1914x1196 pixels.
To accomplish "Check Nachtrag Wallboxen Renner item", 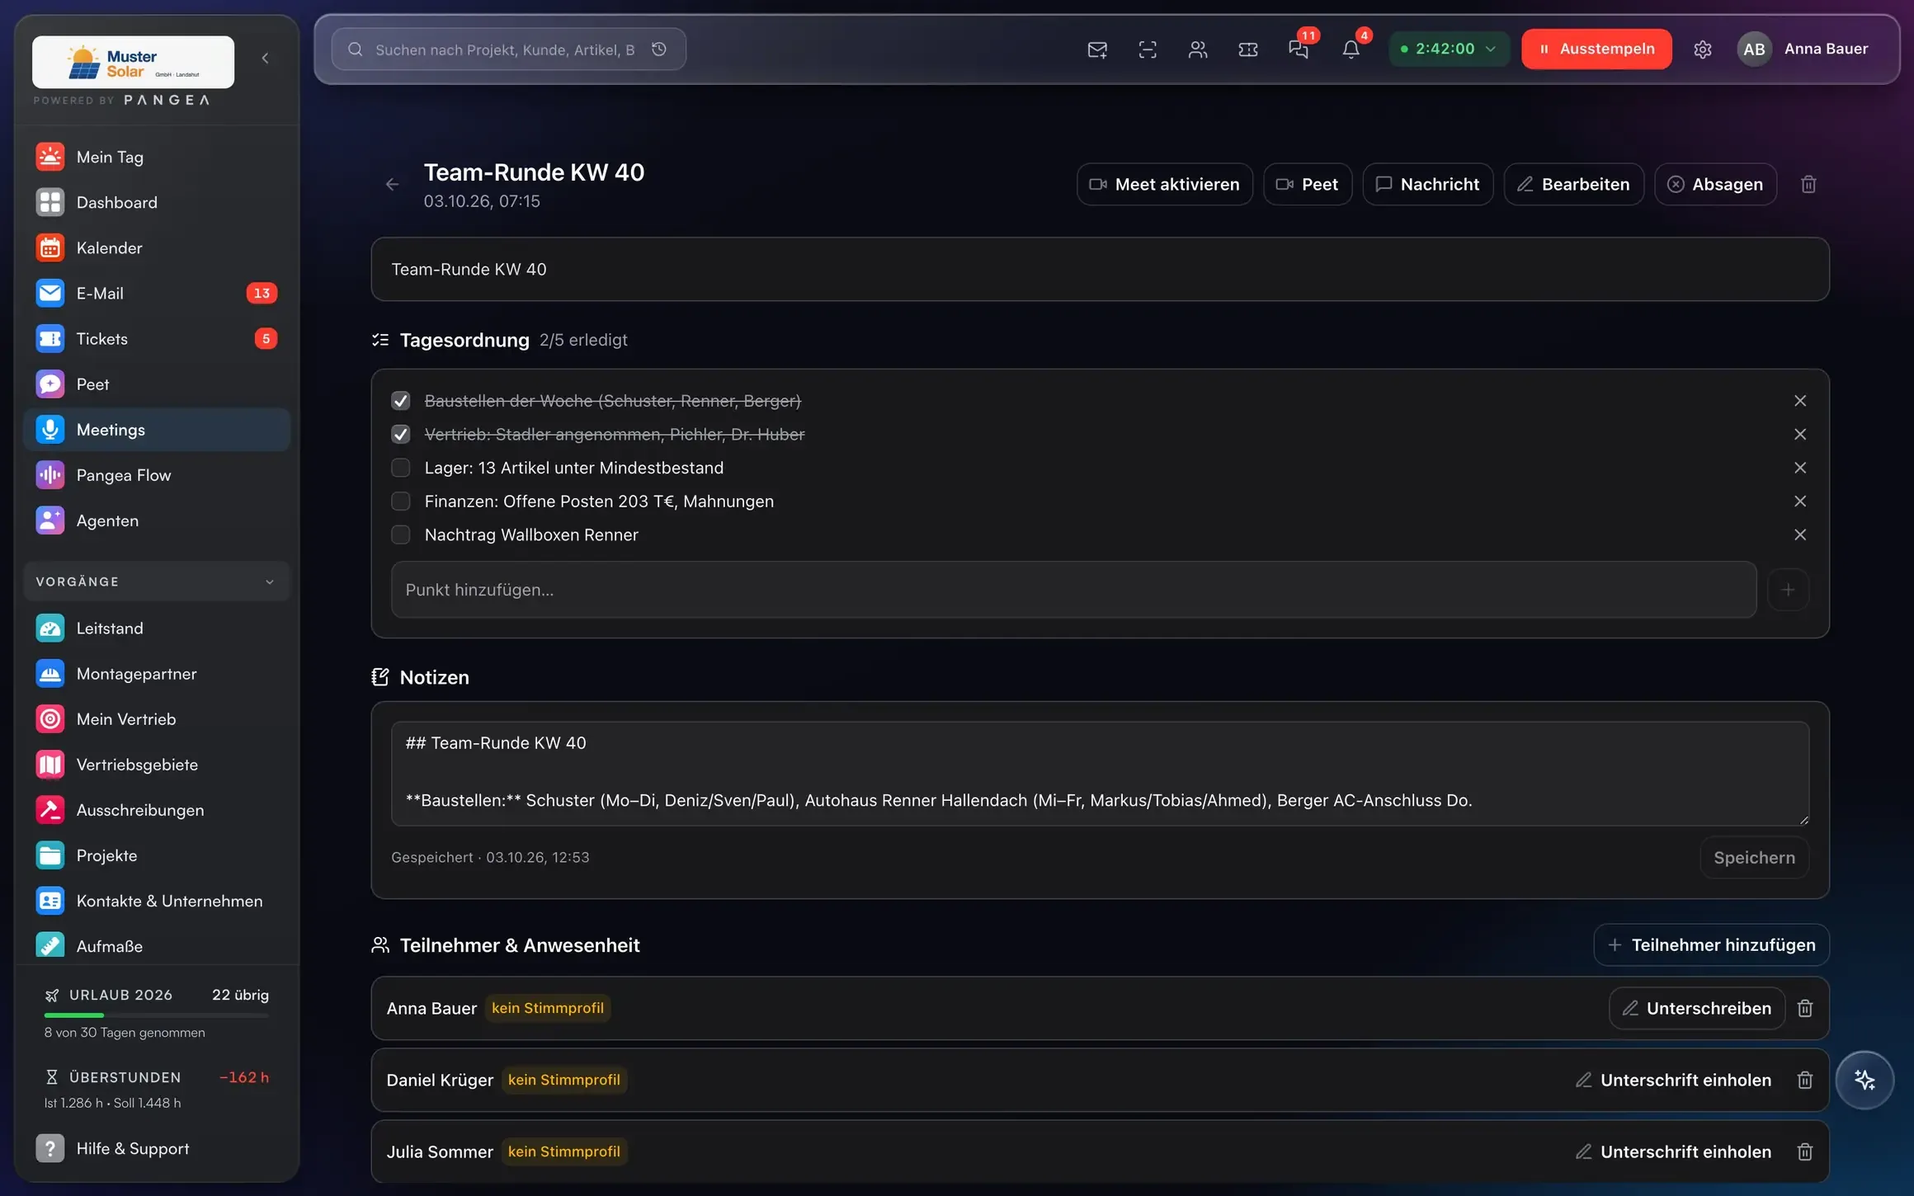I will (x=401, y=534).
